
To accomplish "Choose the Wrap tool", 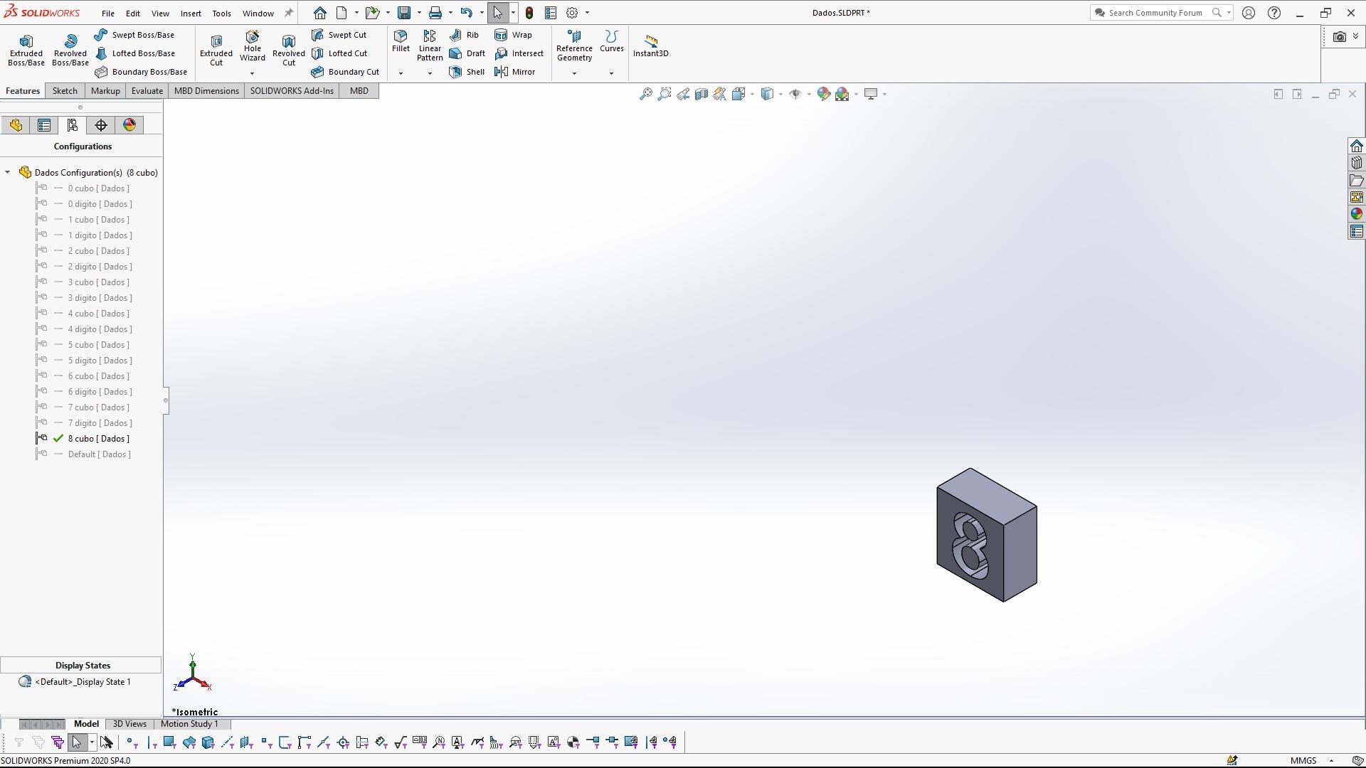I will pyautogui.click(x=513, y=35).
